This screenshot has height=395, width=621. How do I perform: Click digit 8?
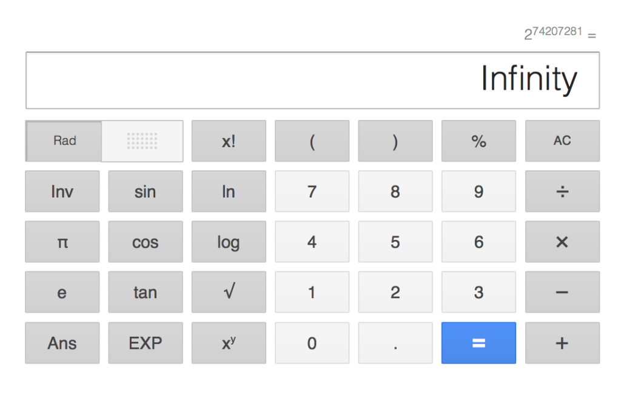(x=395, y=191)
